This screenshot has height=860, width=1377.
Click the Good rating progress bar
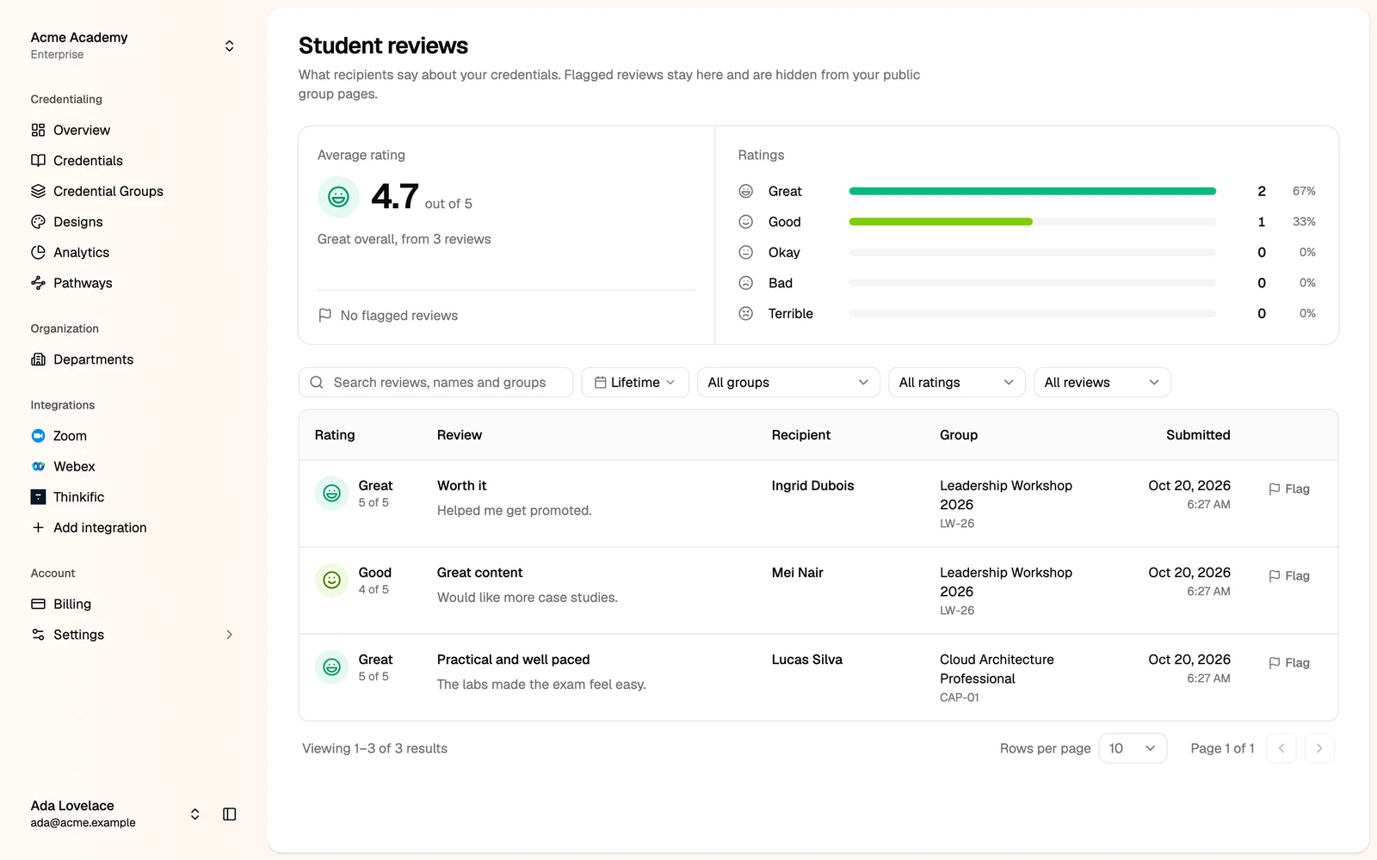point(1032,222)
